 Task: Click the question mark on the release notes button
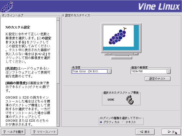pos(34,132)
